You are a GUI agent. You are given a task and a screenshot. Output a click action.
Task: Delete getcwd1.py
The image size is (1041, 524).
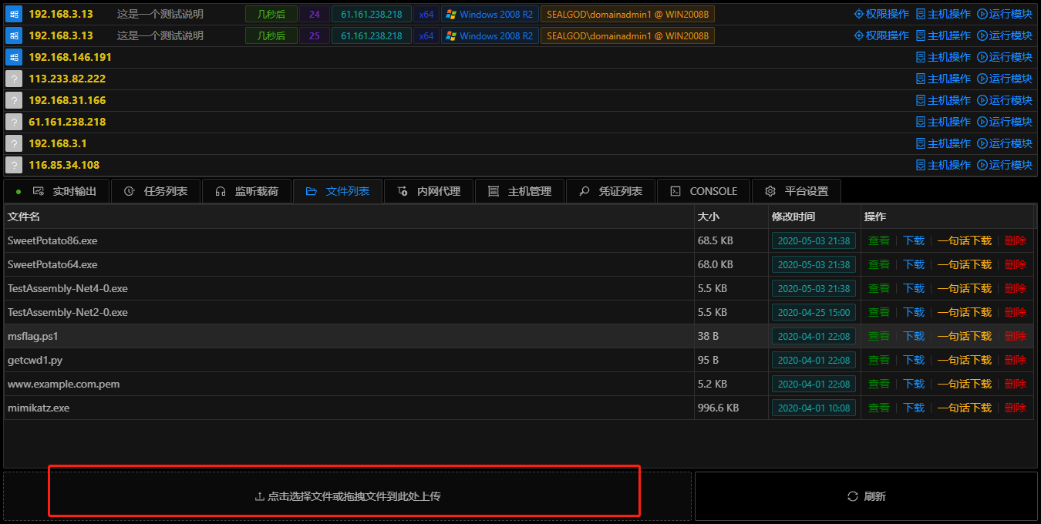click(1016, 360)
